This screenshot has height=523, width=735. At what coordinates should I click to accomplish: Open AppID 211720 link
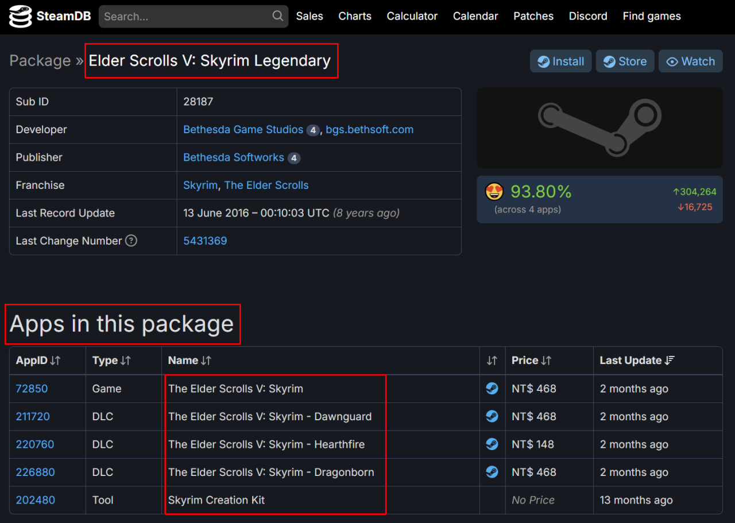33,416
